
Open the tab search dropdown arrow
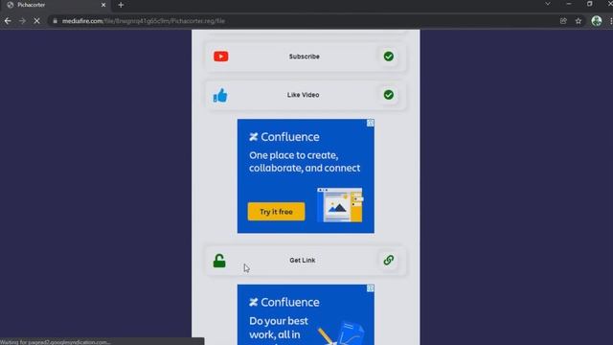[548, 4]
